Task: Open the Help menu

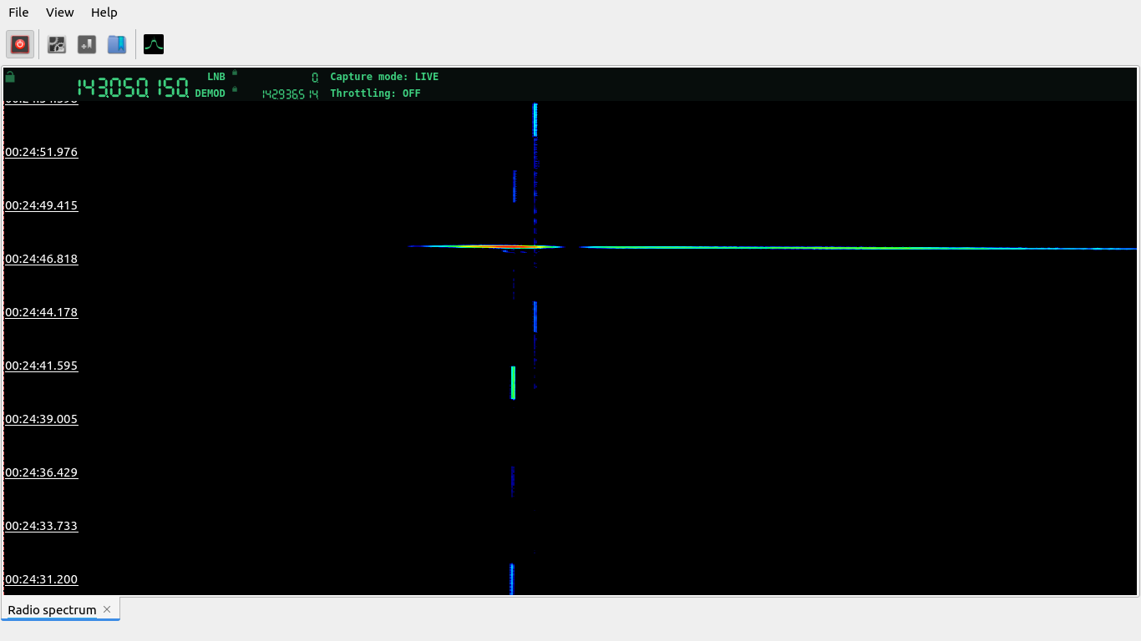Action: tap(104, 13)
